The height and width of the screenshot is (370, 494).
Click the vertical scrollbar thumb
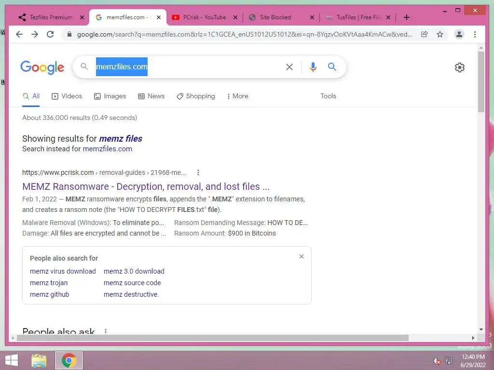[481, 82]
